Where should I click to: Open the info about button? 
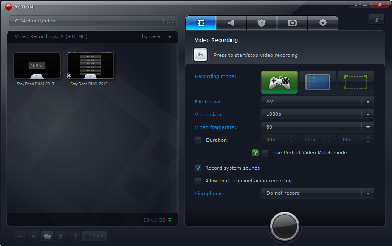377,19
